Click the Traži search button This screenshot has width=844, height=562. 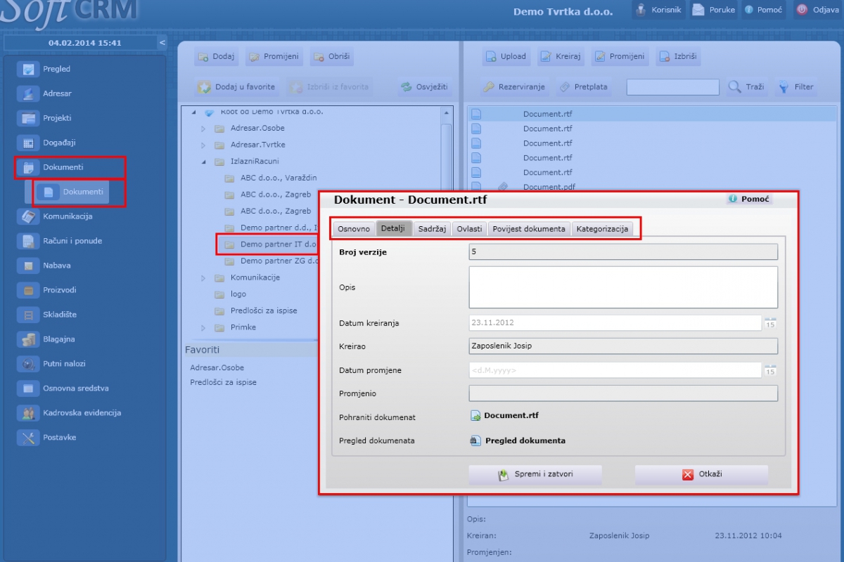(x=747, y=87)
